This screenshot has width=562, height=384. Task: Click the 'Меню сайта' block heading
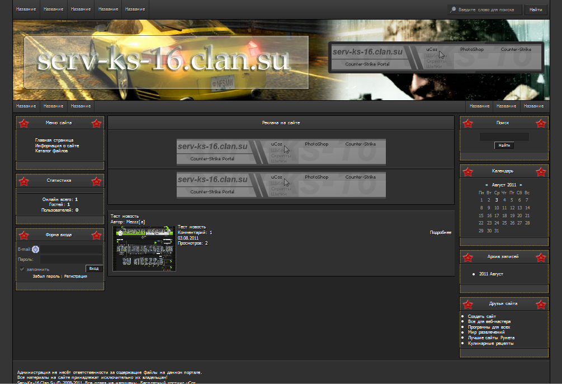(59, 123)
